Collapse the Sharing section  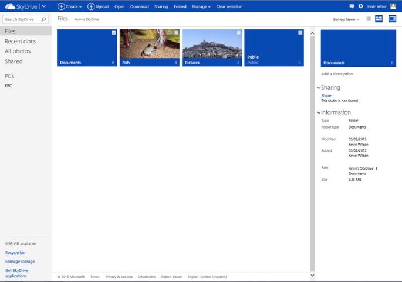[319, 88]
